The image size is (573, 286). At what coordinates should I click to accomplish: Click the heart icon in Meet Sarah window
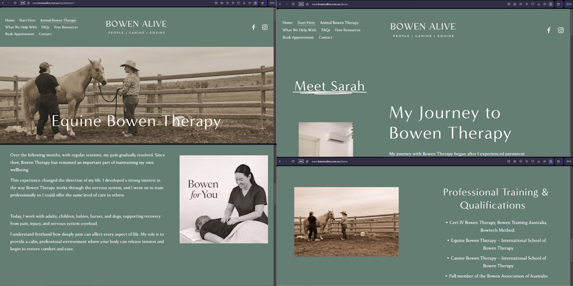(532, 4)
